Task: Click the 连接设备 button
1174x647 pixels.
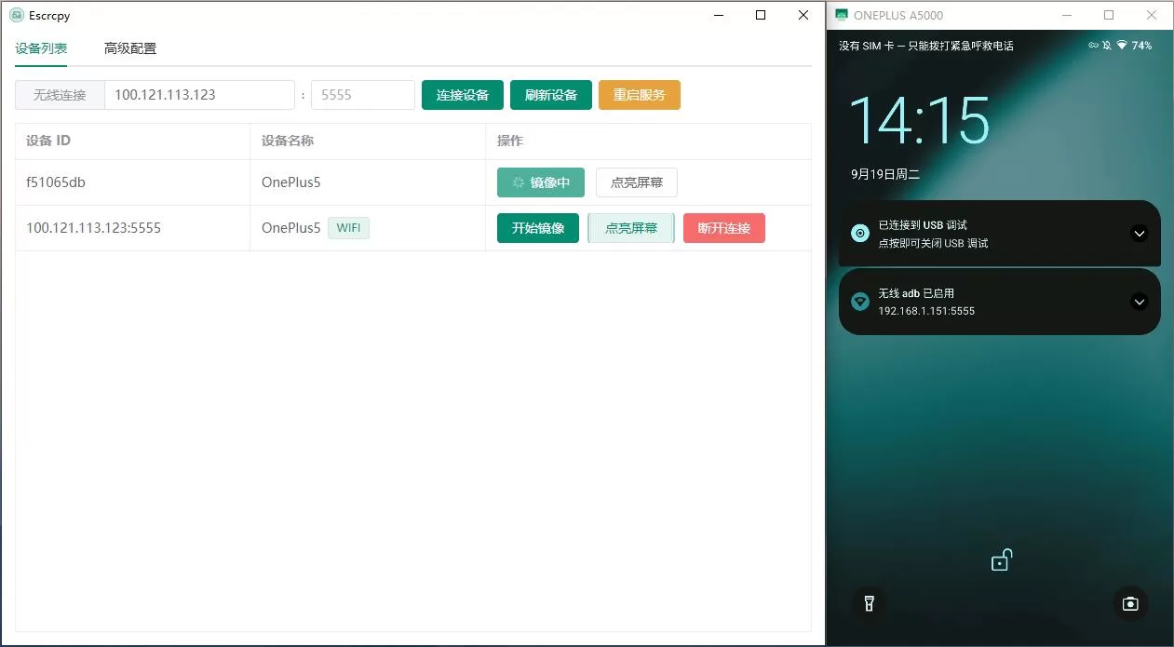Action: coord(462,94)
